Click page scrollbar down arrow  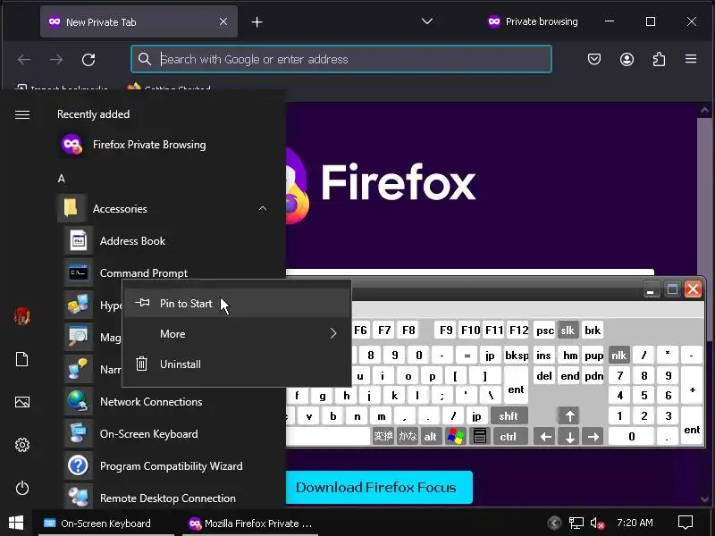pyautogui.click(x=704, y=498)
